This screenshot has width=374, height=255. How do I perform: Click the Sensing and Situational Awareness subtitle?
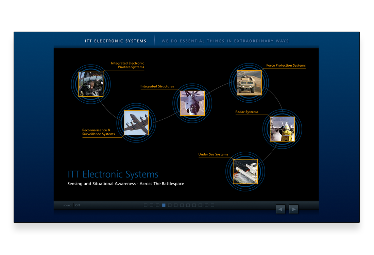tap(126, 184)
